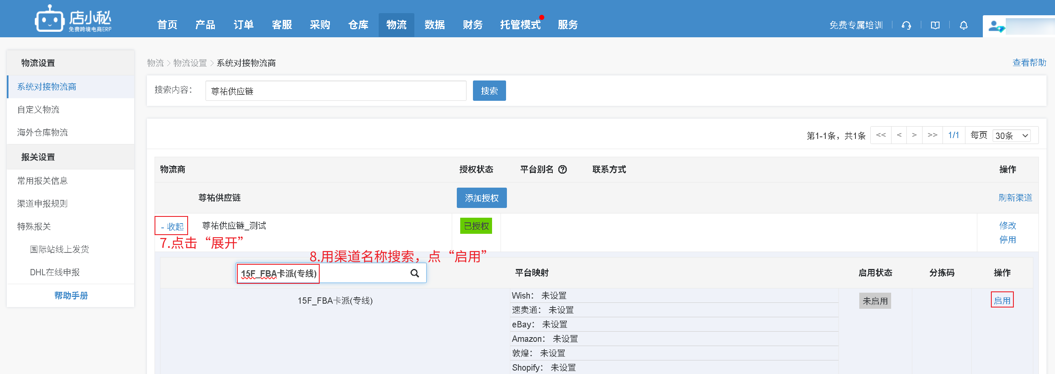Viewport: 1055px width, 374px height.
Task: Click the blue 搜索 button
Action: point(489,91)
